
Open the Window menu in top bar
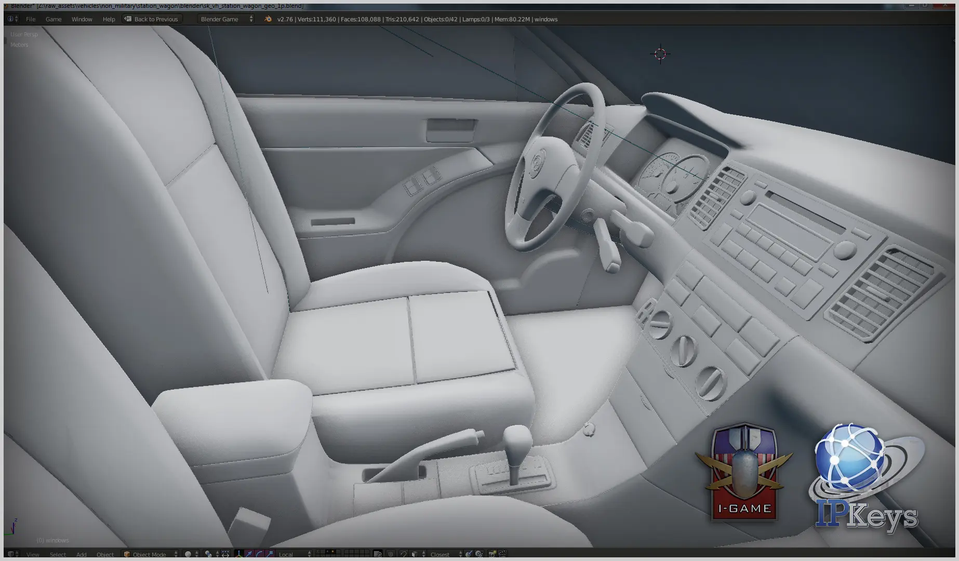tap(82, 19)
